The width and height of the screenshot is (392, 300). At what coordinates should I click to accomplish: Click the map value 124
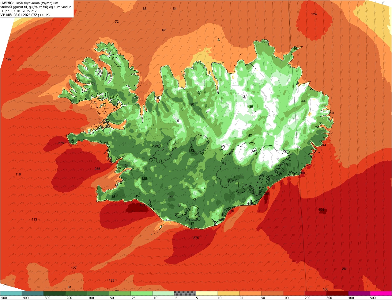(314, 14)
